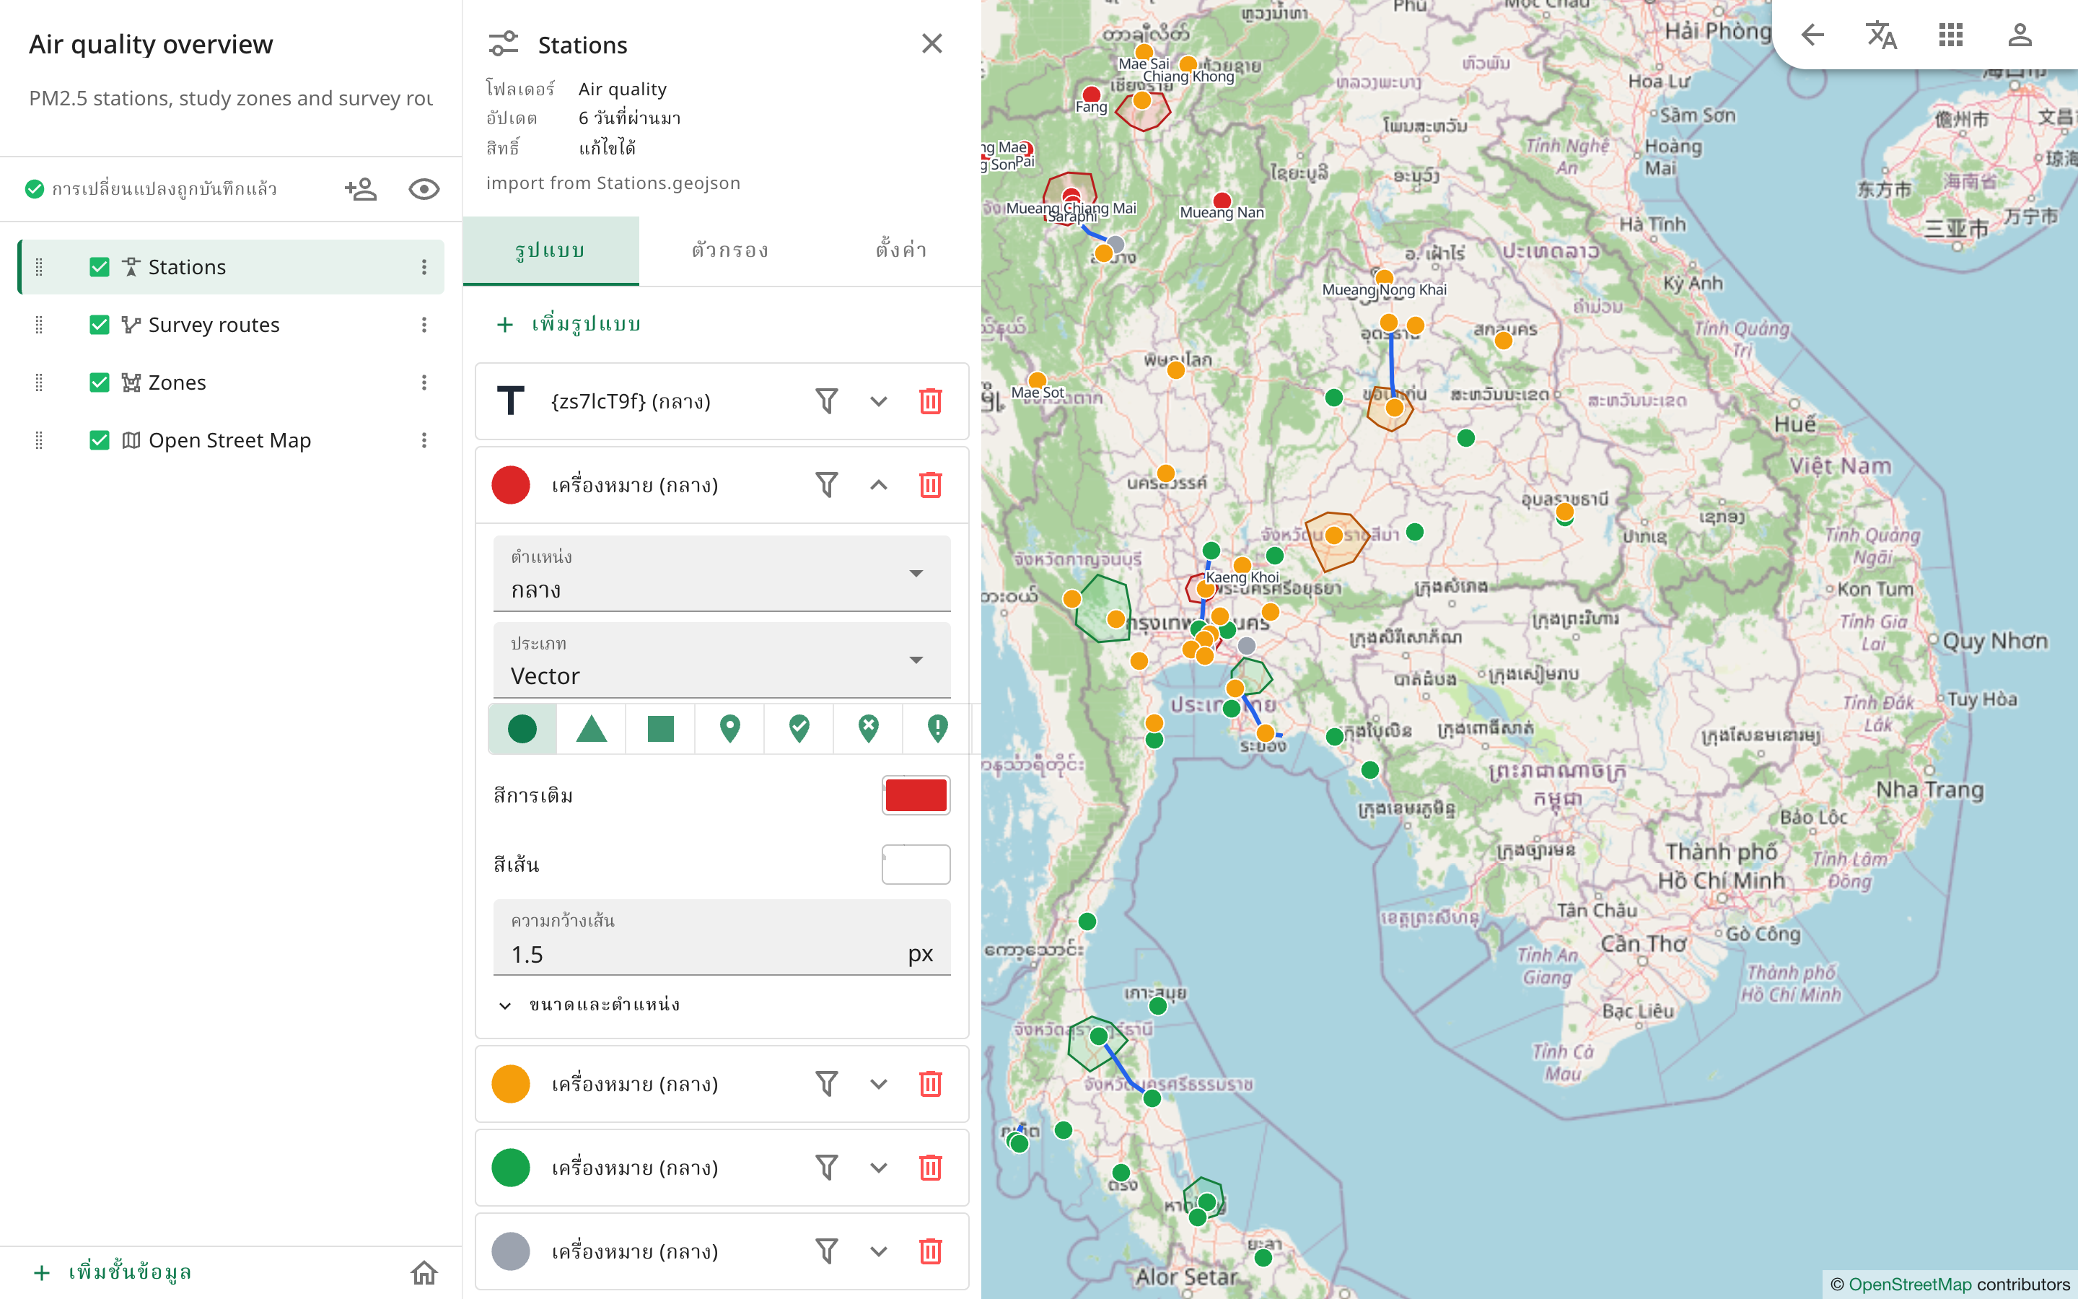
Task: Expand the ขนาดและตำแหน่ง section
Action: pos(589,1005)
